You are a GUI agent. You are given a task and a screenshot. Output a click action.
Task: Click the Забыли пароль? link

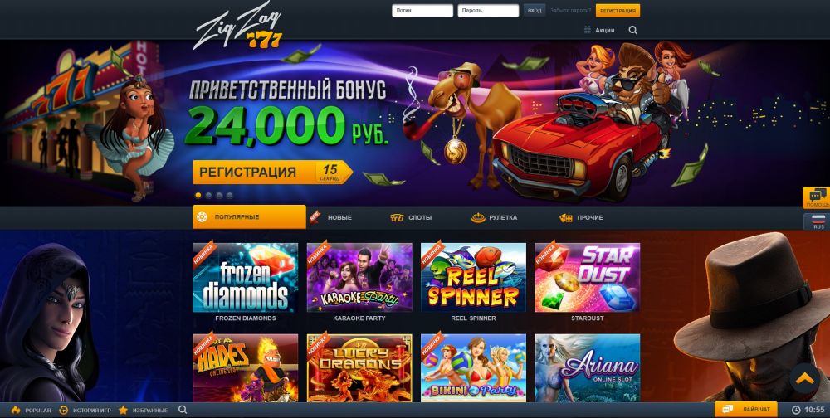point(570,11)
